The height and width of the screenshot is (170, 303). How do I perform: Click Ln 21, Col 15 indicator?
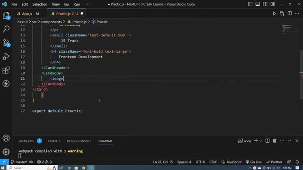click(x=163, y=162)
